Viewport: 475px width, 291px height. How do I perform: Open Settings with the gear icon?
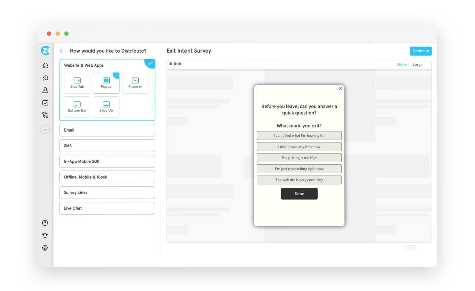(x=45, y=248)
